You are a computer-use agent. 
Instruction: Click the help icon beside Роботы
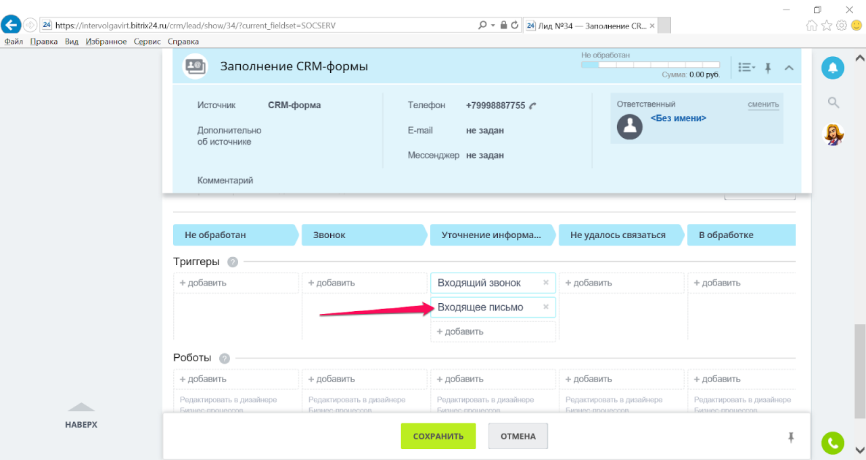pos(225,359)
